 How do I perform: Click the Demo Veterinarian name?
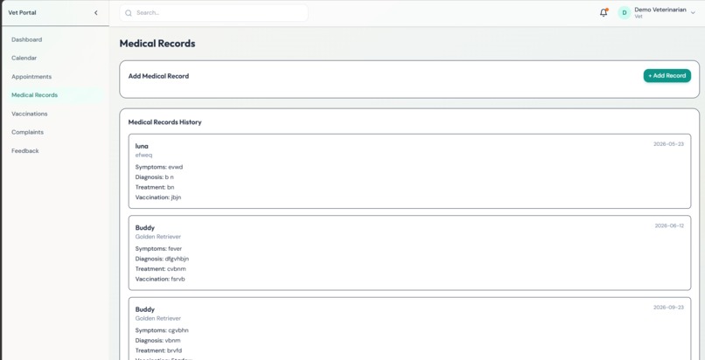660,10
